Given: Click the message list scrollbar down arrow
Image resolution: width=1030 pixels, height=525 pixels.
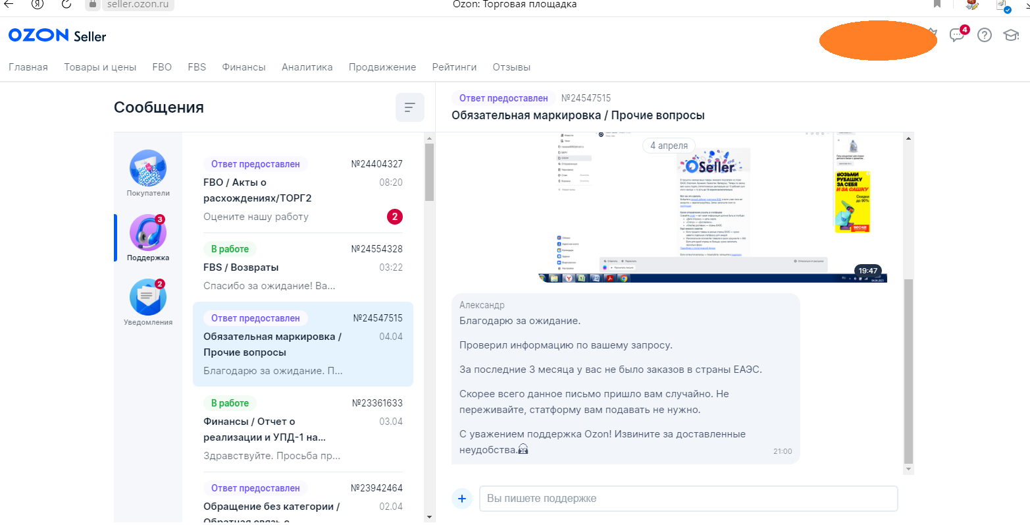Looking at the screenshot, I should [x=429, y=517].
